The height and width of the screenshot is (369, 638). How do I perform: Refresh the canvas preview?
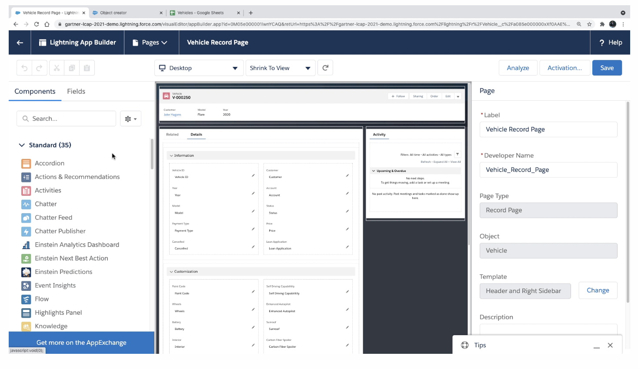coord(325,68)
